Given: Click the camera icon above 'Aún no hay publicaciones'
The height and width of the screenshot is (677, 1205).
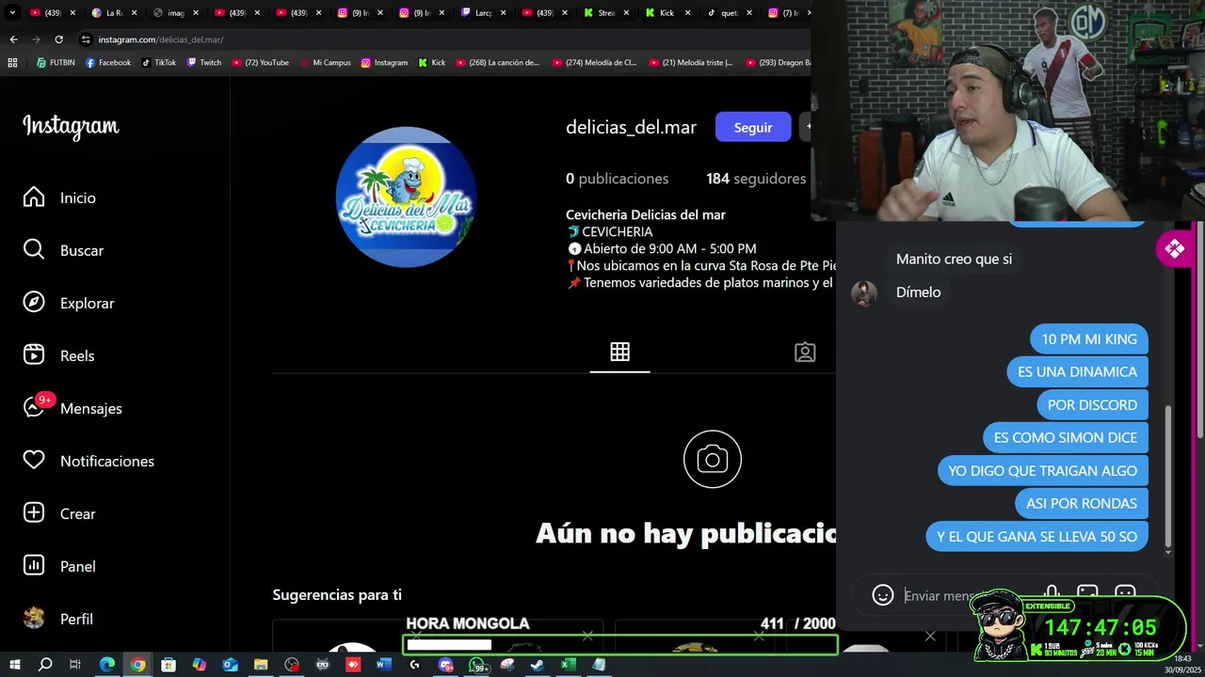Looking at the screenshot, I should (713, 460).
